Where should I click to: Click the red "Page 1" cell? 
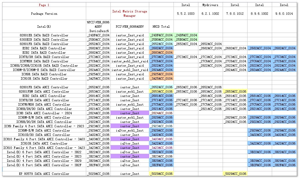(x=44, y=5)
